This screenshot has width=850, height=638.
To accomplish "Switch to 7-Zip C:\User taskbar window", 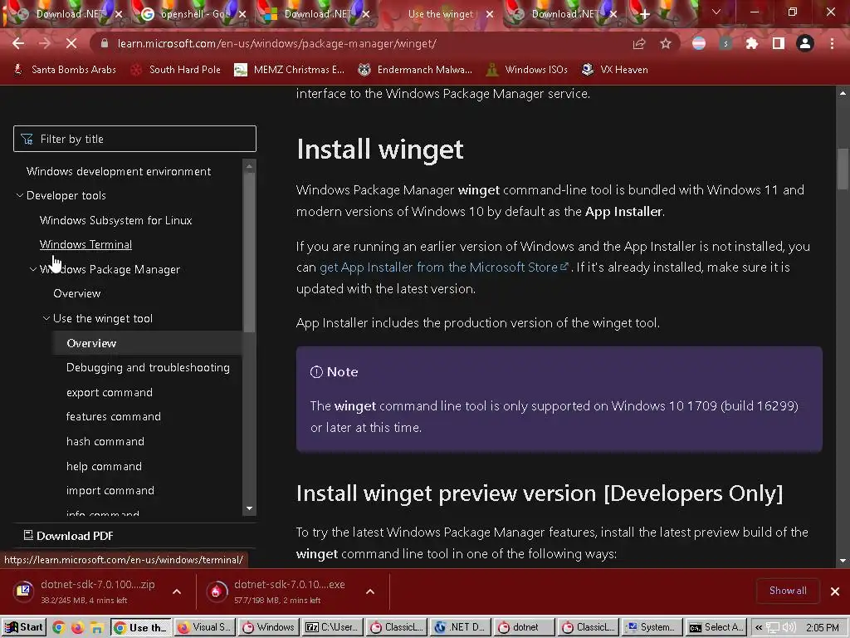I will coord(332,627).
